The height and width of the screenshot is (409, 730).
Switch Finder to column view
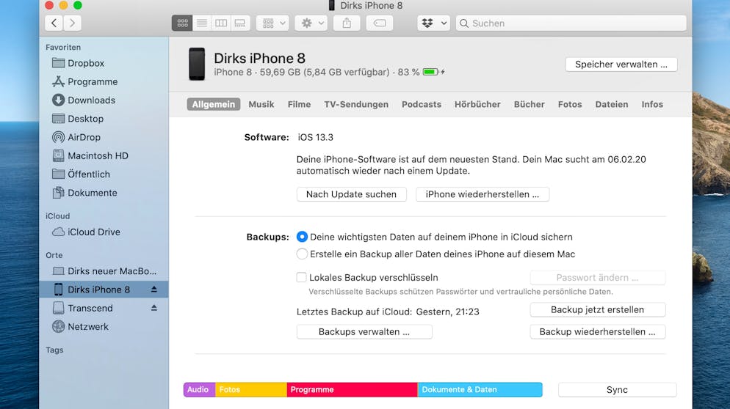(x=220, y=23)
